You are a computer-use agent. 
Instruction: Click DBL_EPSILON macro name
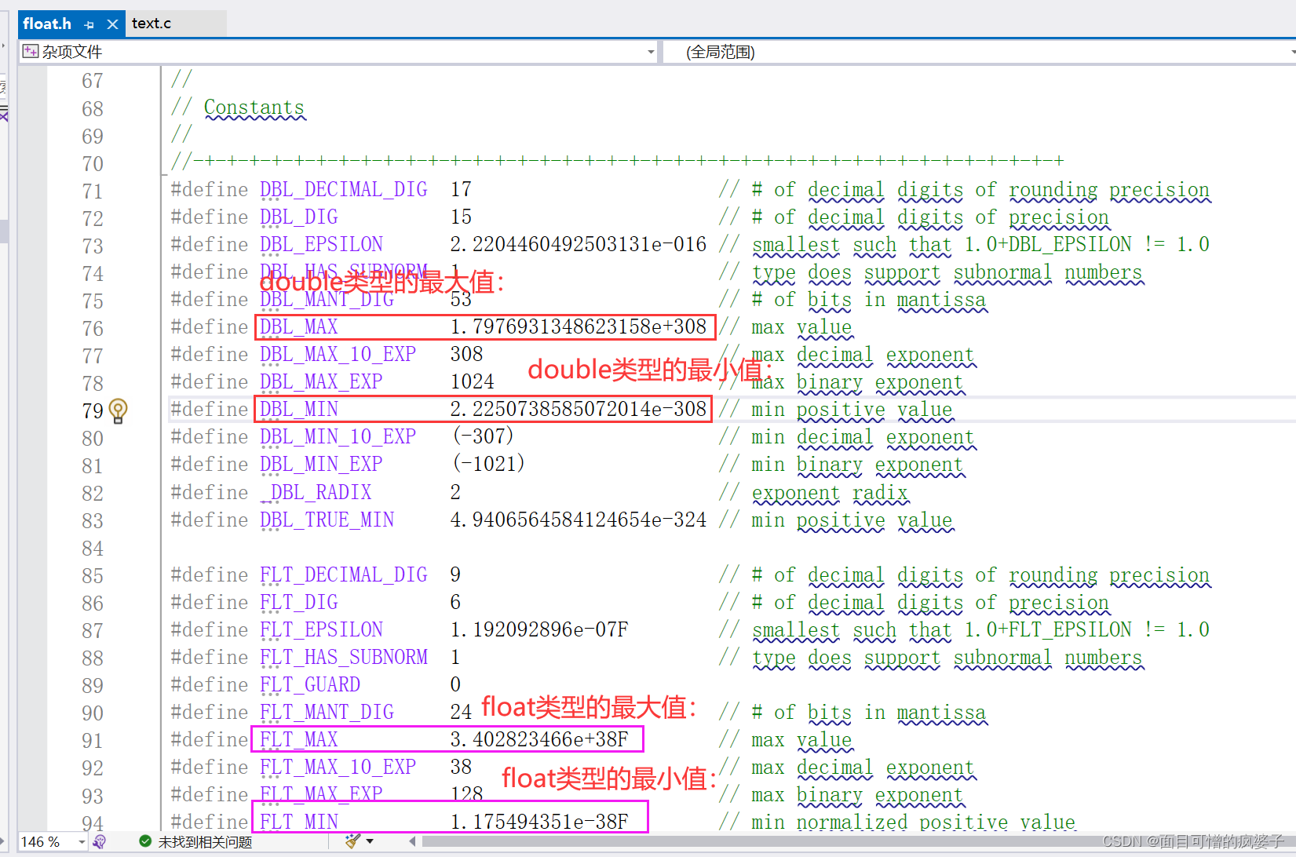[322, 244]
